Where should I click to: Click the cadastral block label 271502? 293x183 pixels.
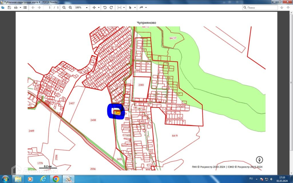tap(113, 57)
